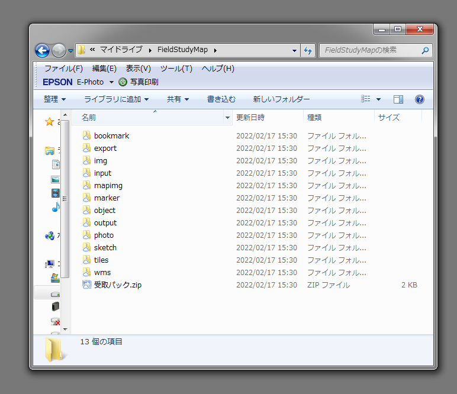Open the ライブラリに追加 dropdown

point(116,99)
